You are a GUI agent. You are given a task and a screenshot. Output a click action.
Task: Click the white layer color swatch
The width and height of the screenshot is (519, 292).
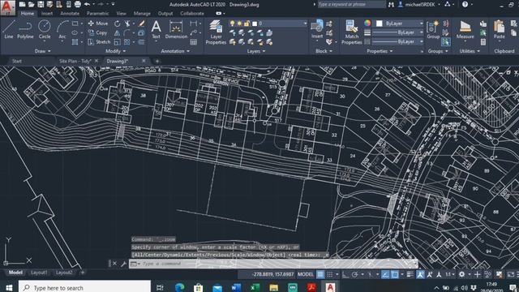click(x=255, y=24)
